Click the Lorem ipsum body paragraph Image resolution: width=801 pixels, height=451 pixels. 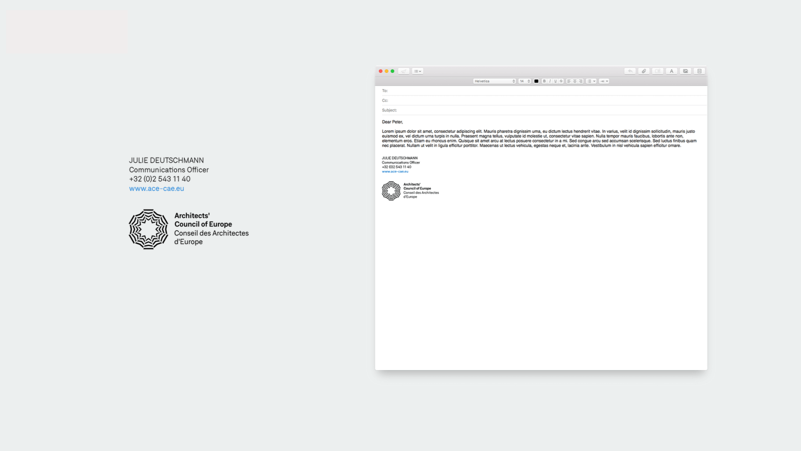[539, 138]
